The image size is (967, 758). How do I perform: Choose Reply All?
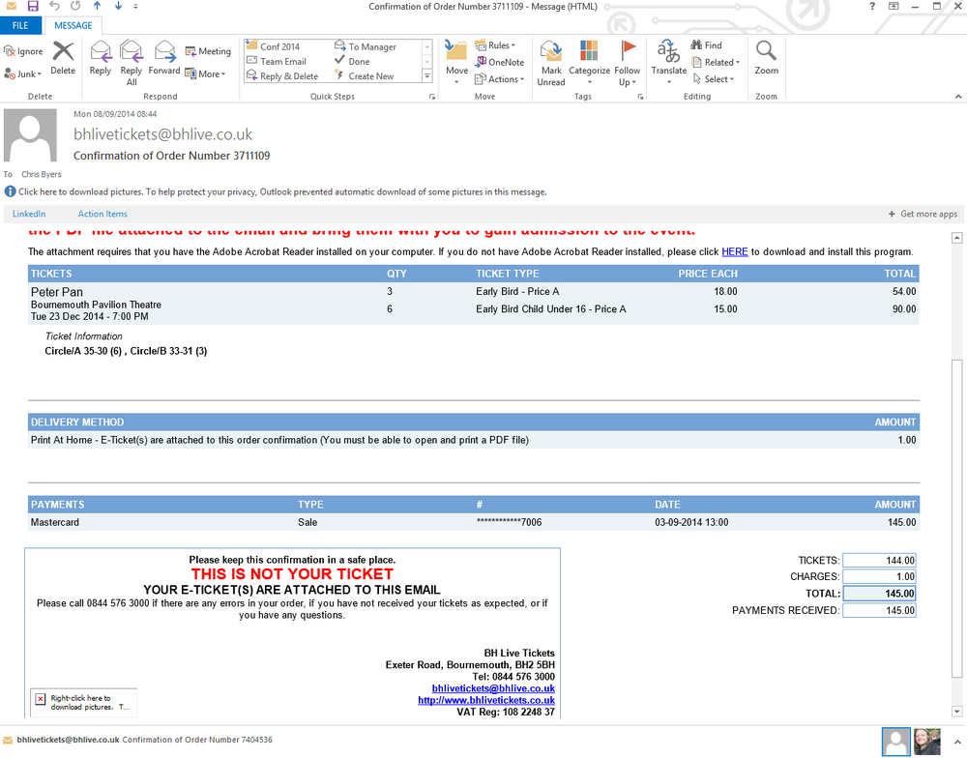tap(132, 62)
